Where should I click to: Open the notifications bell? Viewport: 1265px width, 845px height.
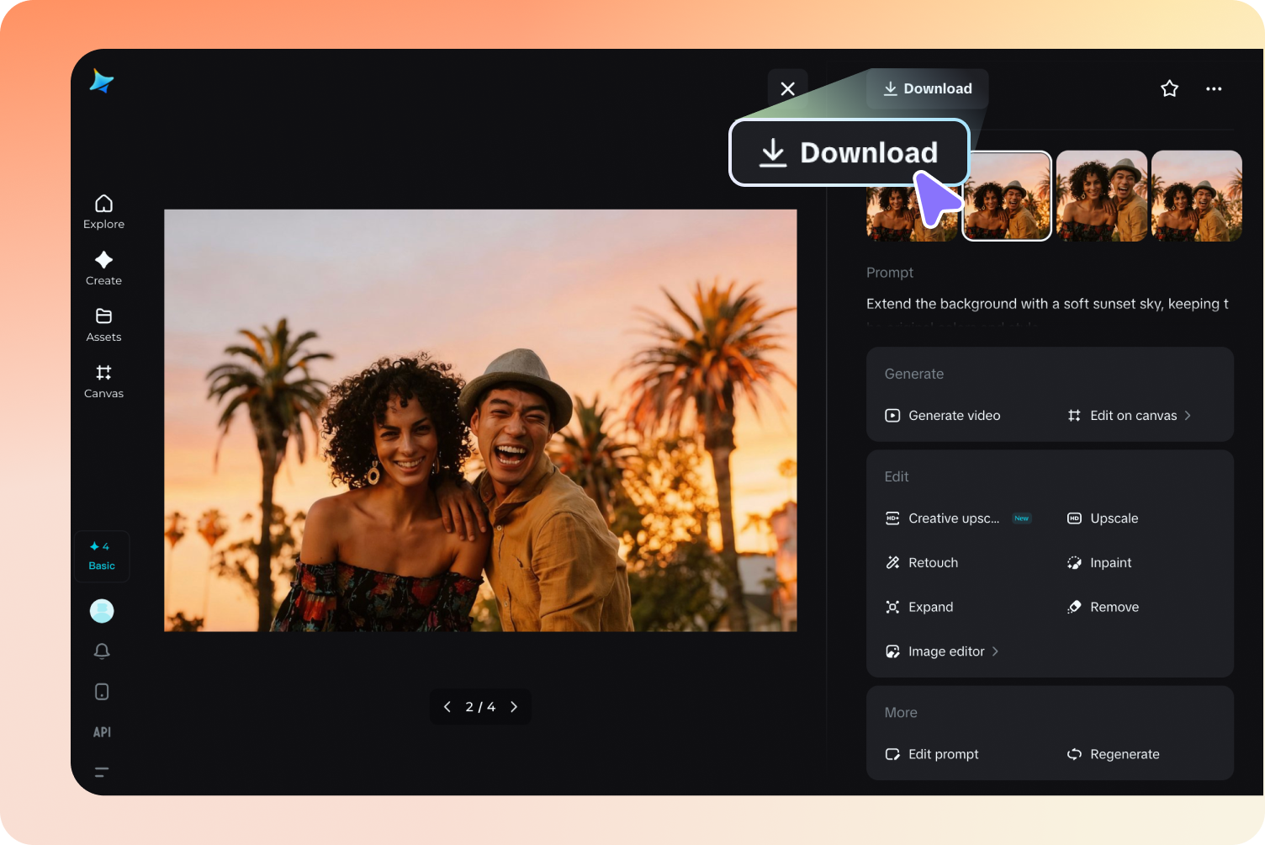(102, 651)
